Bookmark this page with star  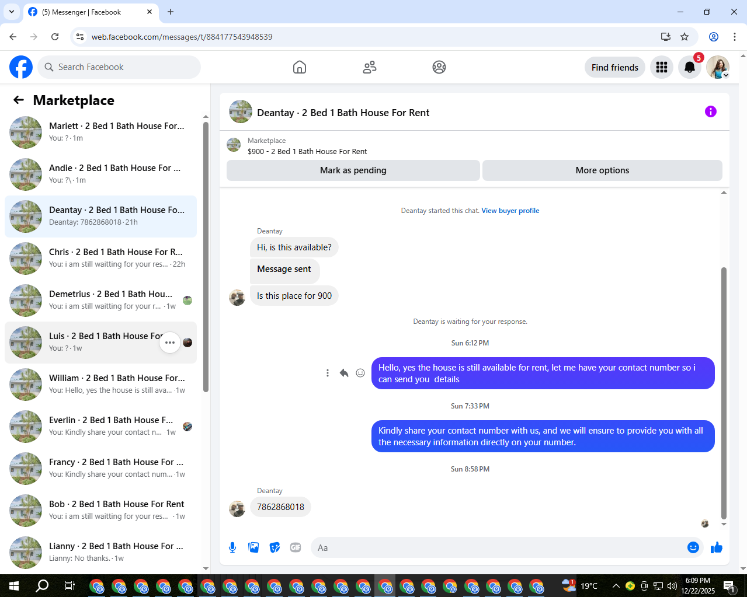685,37
